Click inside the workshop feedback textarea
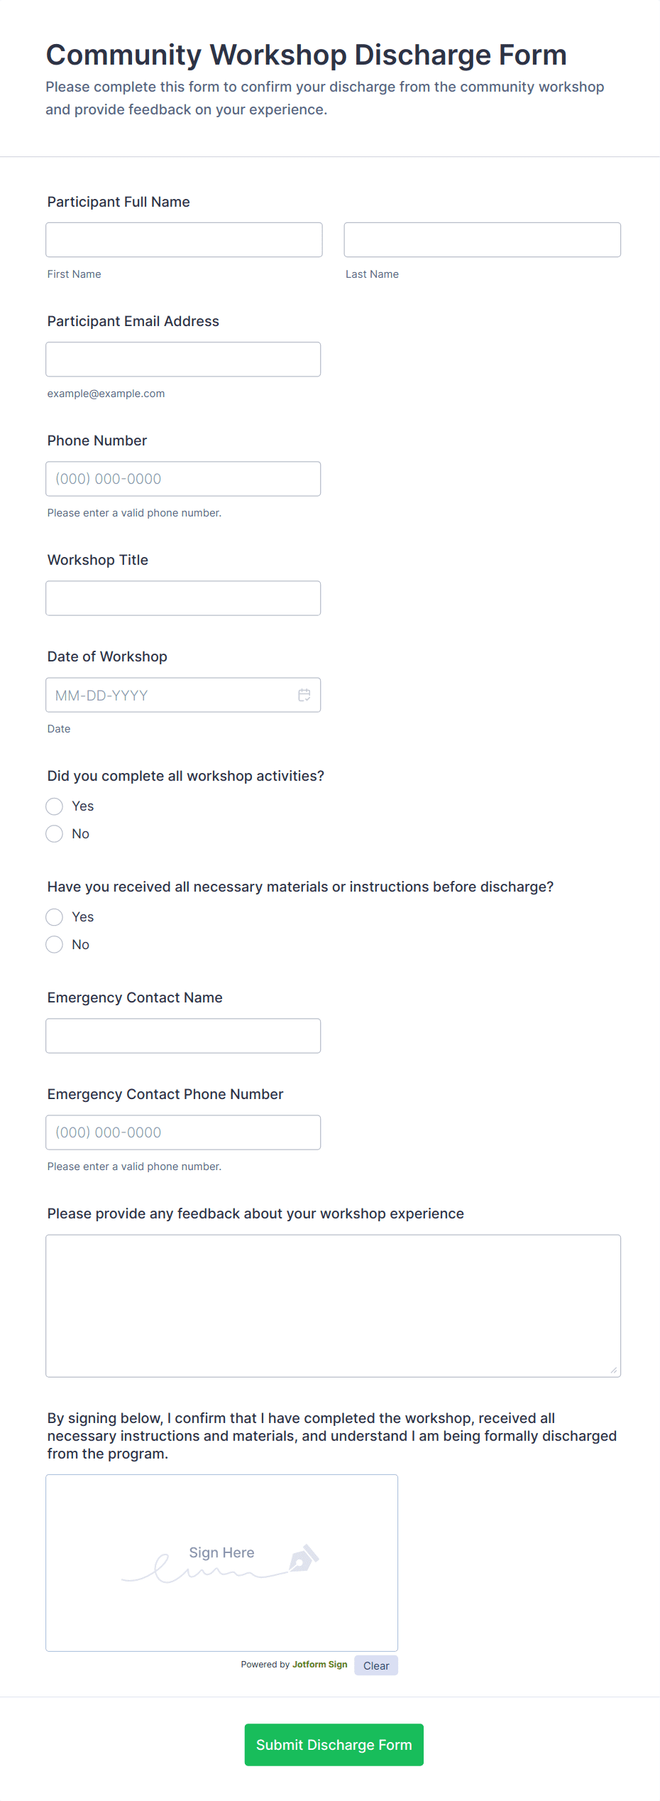Screen dimensions: 660x1801 334,1306
